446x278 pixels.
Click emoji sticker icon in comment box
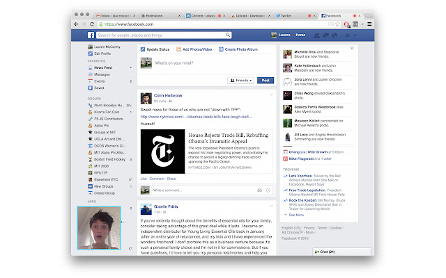click(268, 190)
